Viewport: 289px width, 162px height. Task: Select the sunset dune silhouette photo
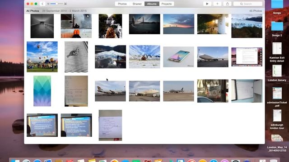coord(179,24)
